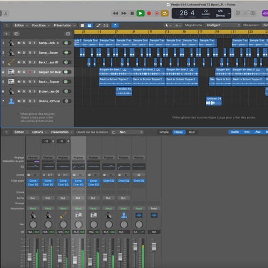This screenshot has width=268, height=268.
Task: Click the first channel strip's volume fader
Action: tap(29, 257)
